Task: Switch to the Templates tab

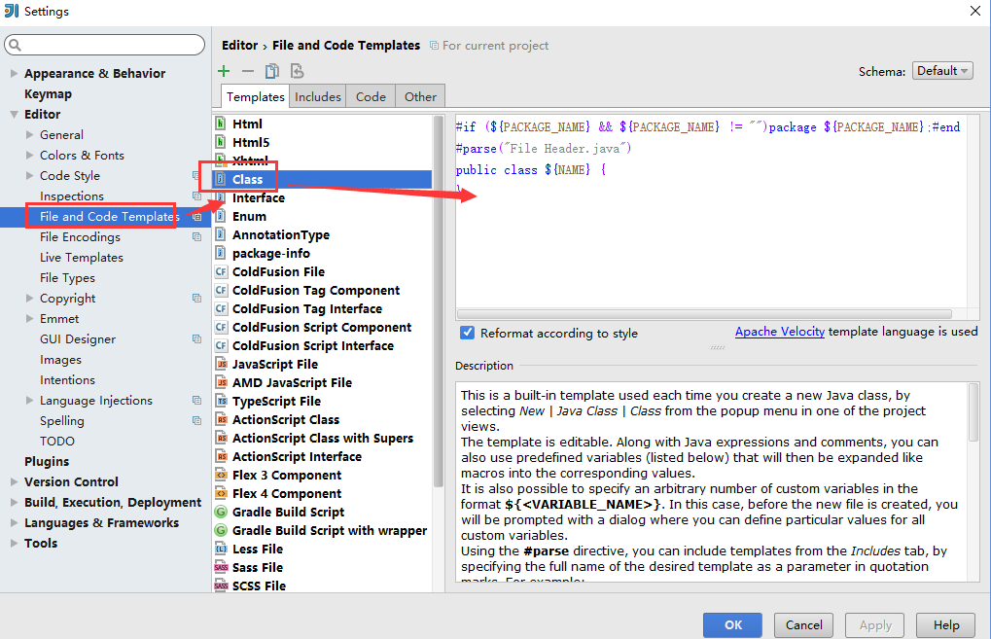Action: [x=256, y=96]
